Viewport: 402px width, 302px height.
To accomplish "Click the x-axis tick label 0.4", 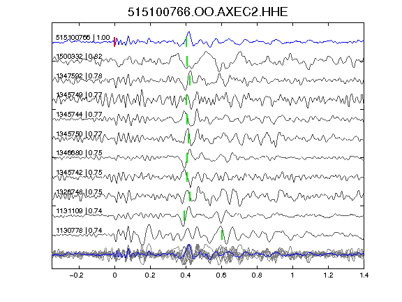I will pos(186,275).
